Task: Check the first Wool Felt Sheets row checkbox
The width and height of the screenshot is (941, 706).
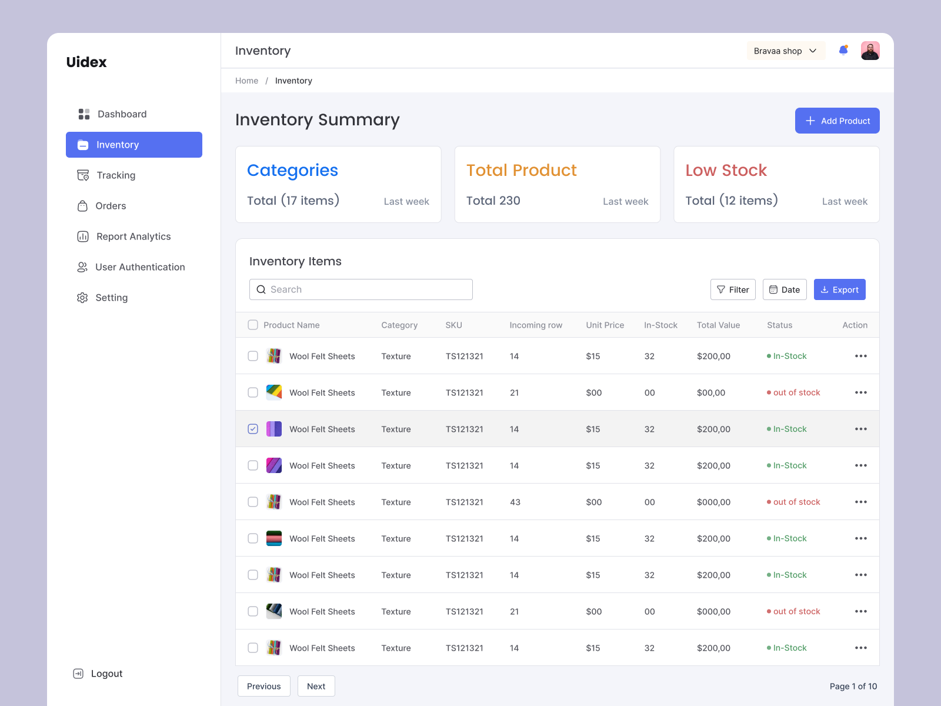Action: coord(253,356)
